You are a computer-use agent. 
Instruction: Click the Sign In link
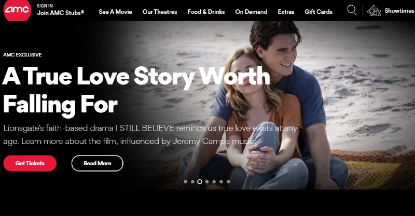[45, 6]
